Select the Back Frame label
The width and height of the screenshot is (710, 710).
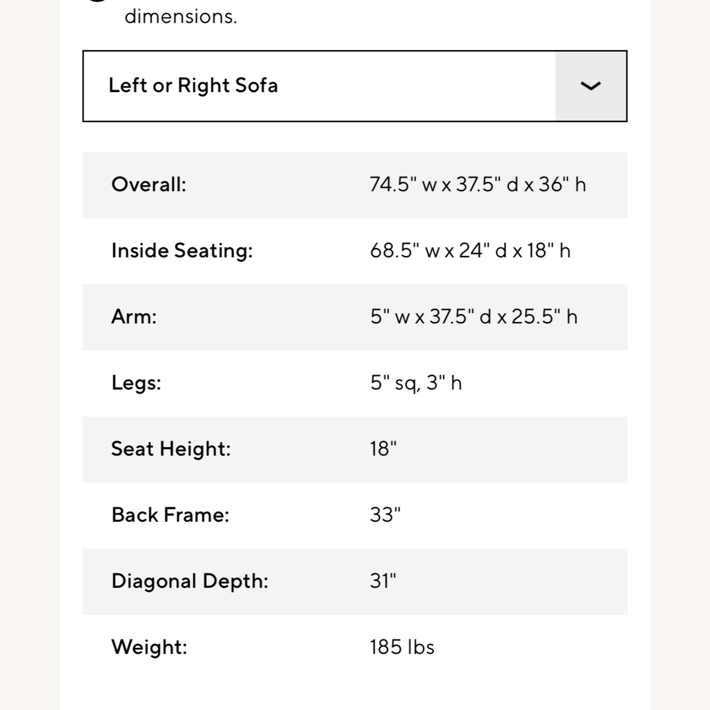(x=170, y=515)
